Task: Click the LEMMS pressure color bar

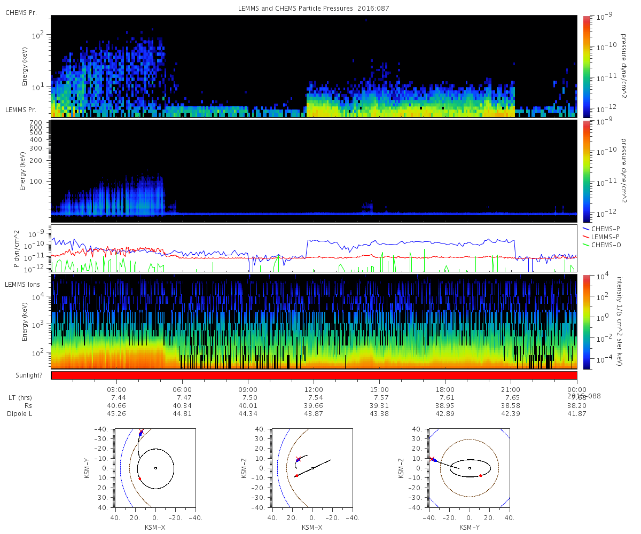Action: click(x=587, y=171)
